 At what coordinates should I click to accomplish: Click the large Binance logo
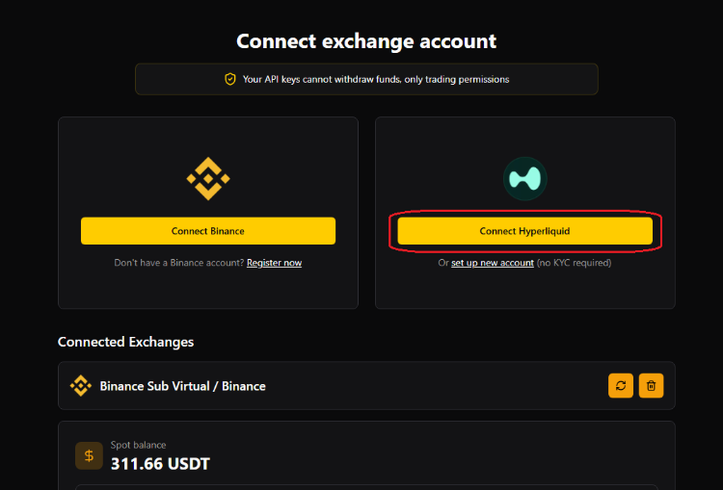pyautogui.click(x=207, y=178)
